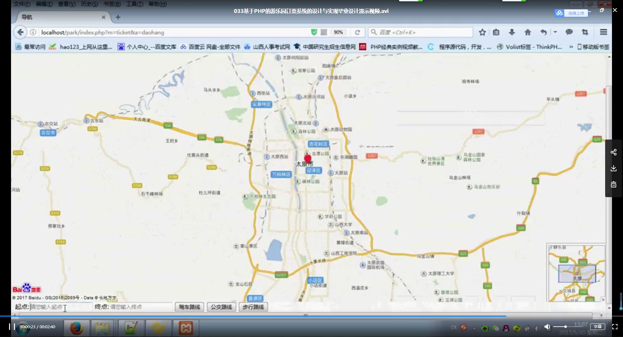Open the 编辑 menu
This screenshot has height=337, width=623.
click(44, 4)
